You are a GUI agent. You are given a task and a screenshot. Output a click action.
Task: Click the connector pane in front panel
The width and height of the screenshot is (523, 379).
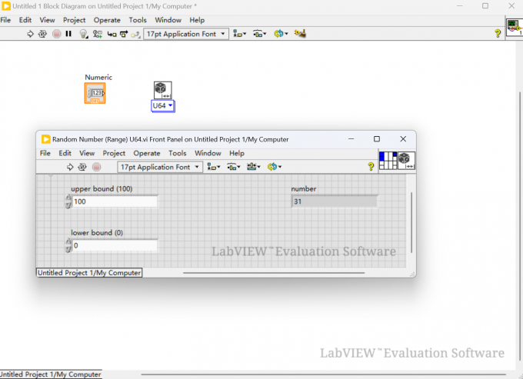(388, 161)
